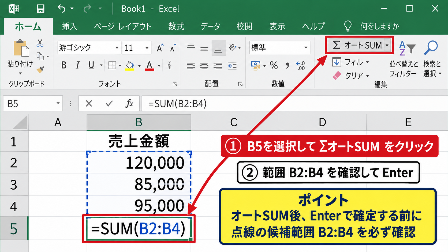Open the 配置 dialog launcher
Image resolution: width=448 pixels, height=252 pixels.
pos(240,84)
